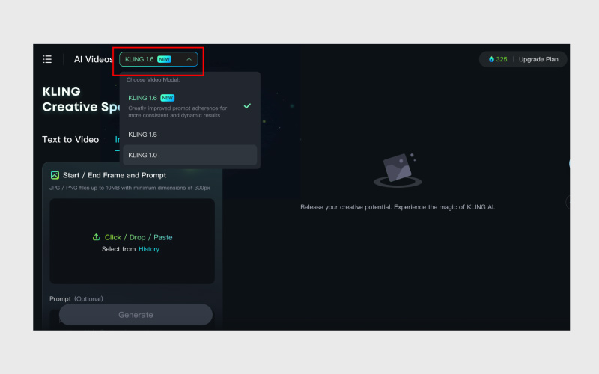Click the Prompt (Optional) label
Viewport: 599px width, 374px height.
coord(76,298)
